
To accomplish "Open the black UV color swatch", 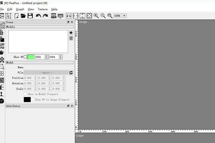I will [x=27, y=99].
